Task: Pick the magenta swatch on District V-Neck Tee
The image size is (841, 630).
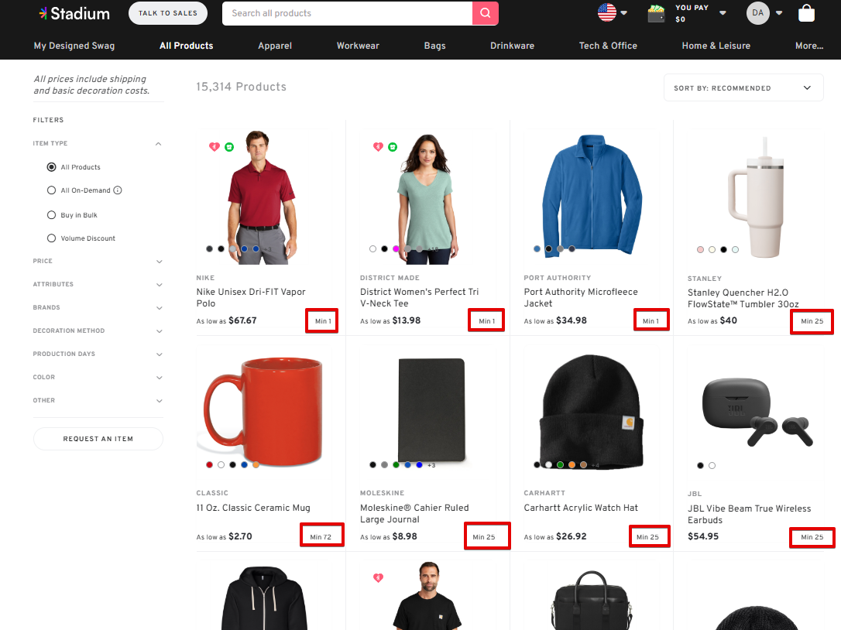Action: pyautogui.click(x=396, y=248)
